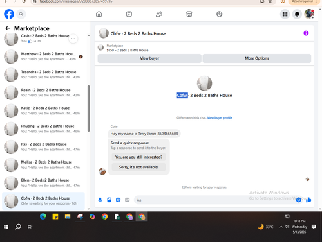
Task: Open the Reain conversation
Action: (x=43, y=92)
